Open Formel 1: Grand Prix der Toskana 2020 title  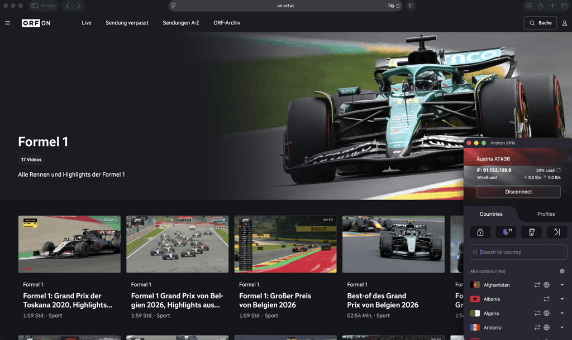coord(68,300)
